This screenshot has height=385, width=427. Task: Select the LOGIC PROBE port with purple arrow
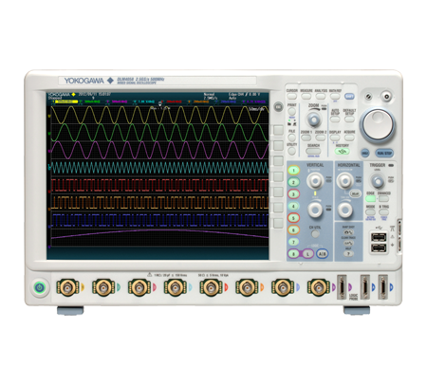pos(342,287)
